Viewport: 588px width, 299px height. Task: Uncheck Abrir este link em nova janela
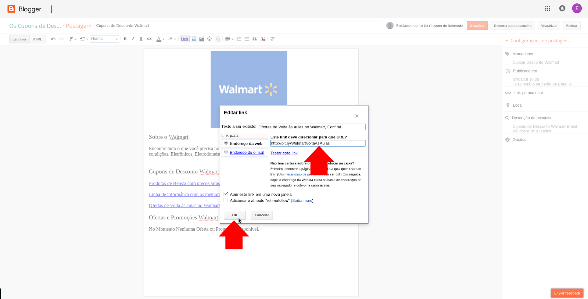(x=226, y=194)
